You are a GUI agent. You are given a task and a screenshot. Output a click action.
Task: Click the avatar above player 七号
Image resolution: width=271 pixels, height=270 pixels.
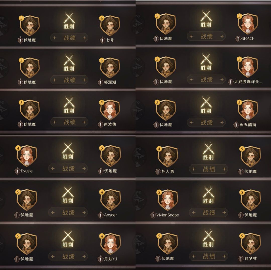(110, 26)
